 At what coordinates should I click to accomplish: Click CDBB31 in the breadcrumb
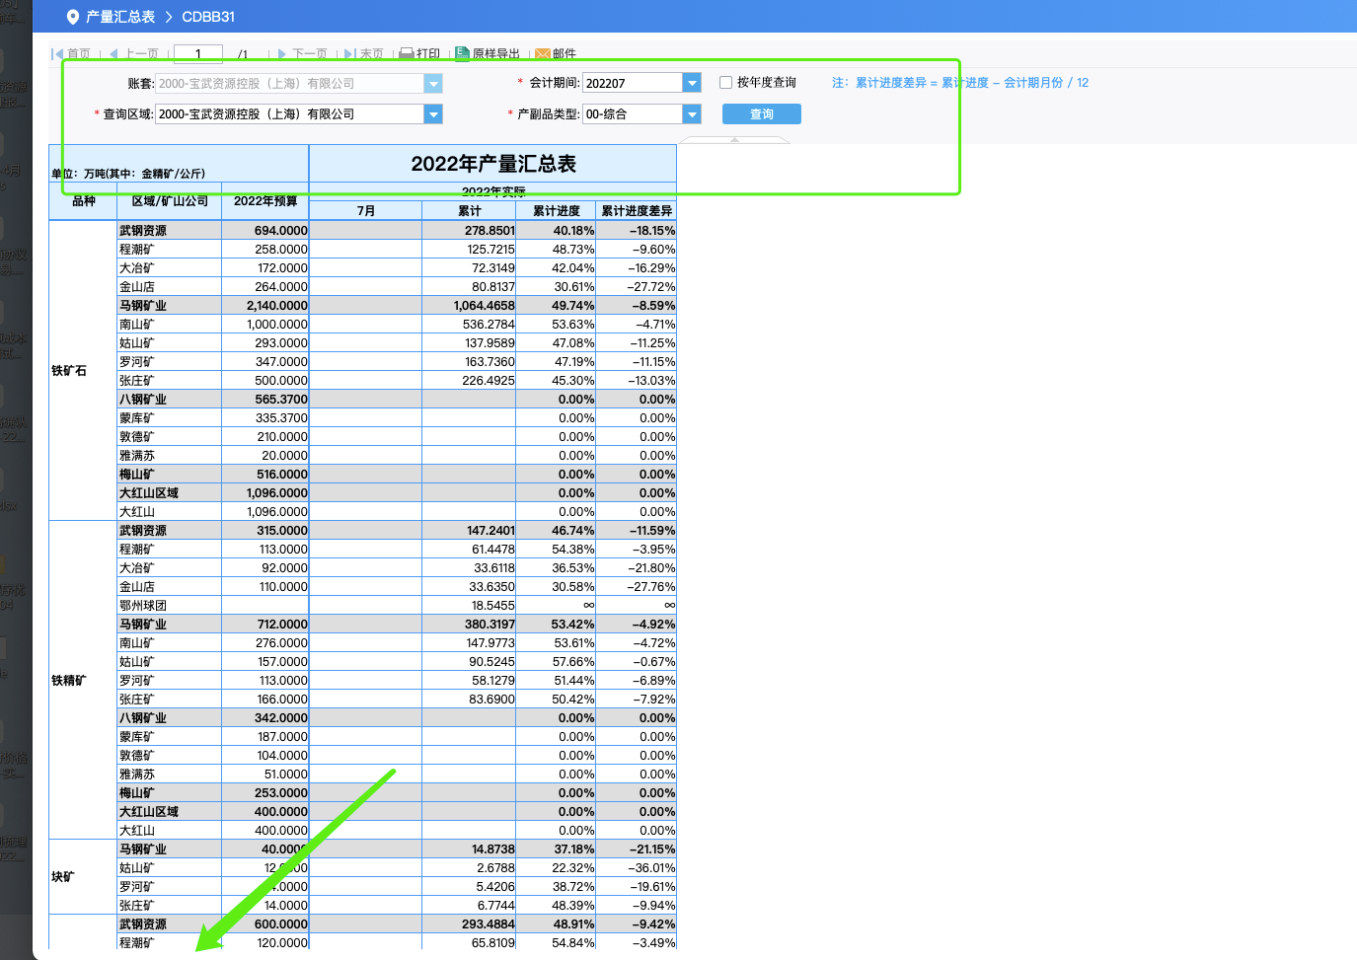208,17
